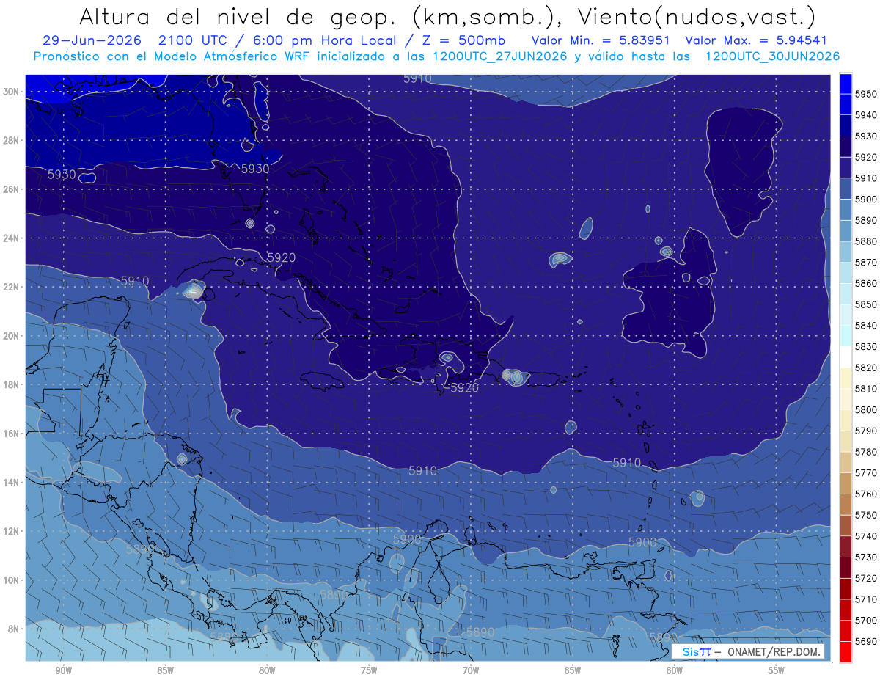Click the '5690' colorbar scale label
Viewport: 880px width, 680px height.
tap(865, 641)
